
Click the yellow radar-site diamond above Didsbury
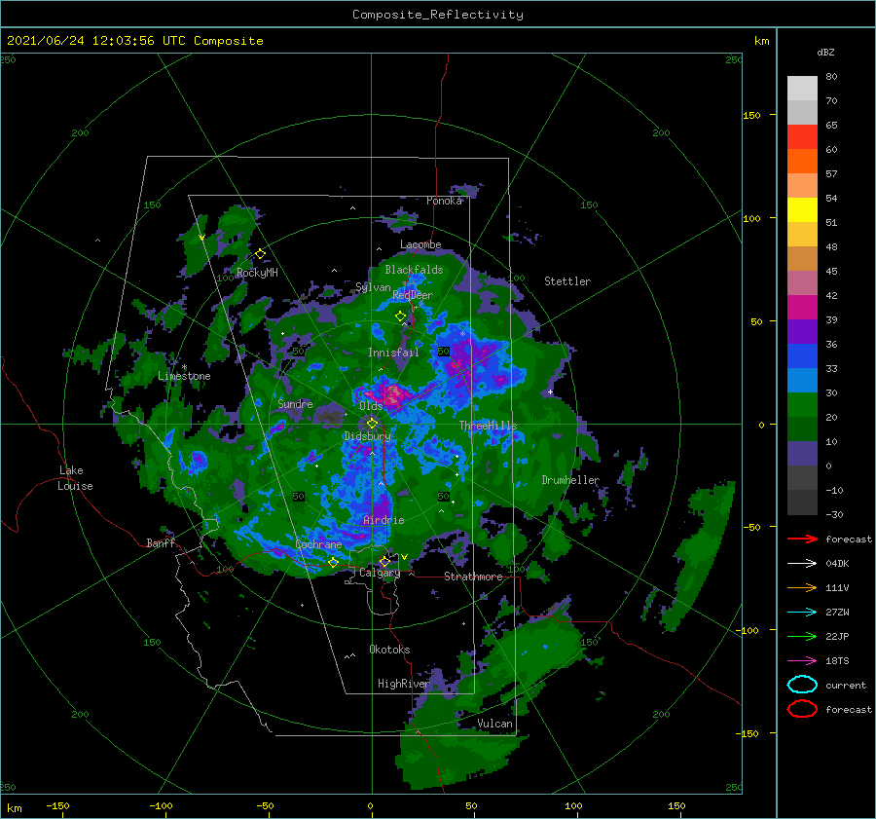(372, 424)
